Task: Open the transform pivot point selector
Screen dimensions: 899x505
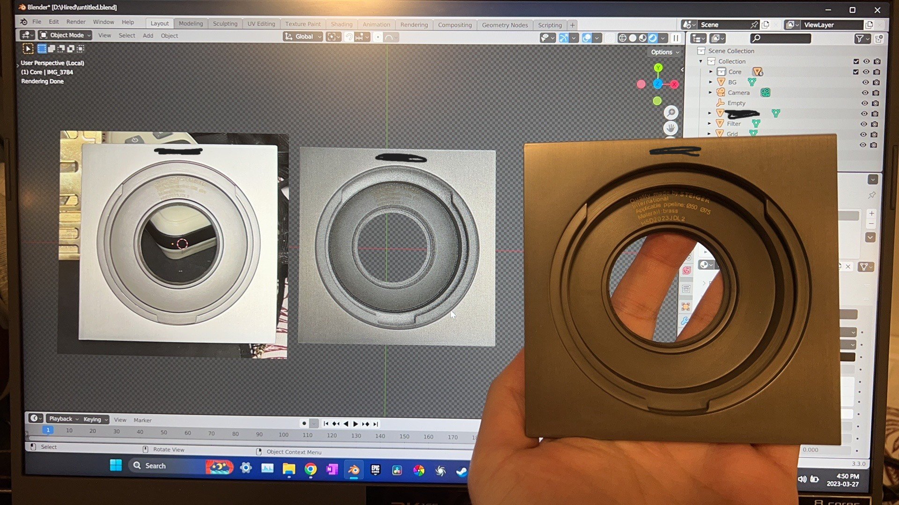Action: [x=333, y=36]
